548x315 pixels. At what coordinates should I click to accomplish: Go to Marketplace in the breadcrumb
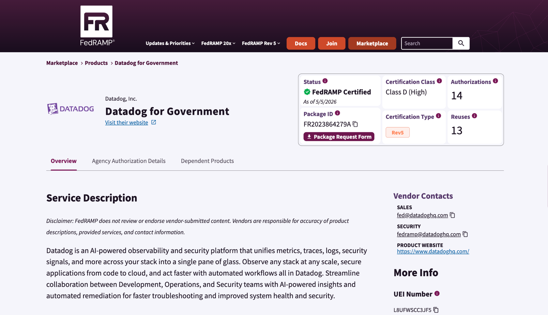[62, 63]
